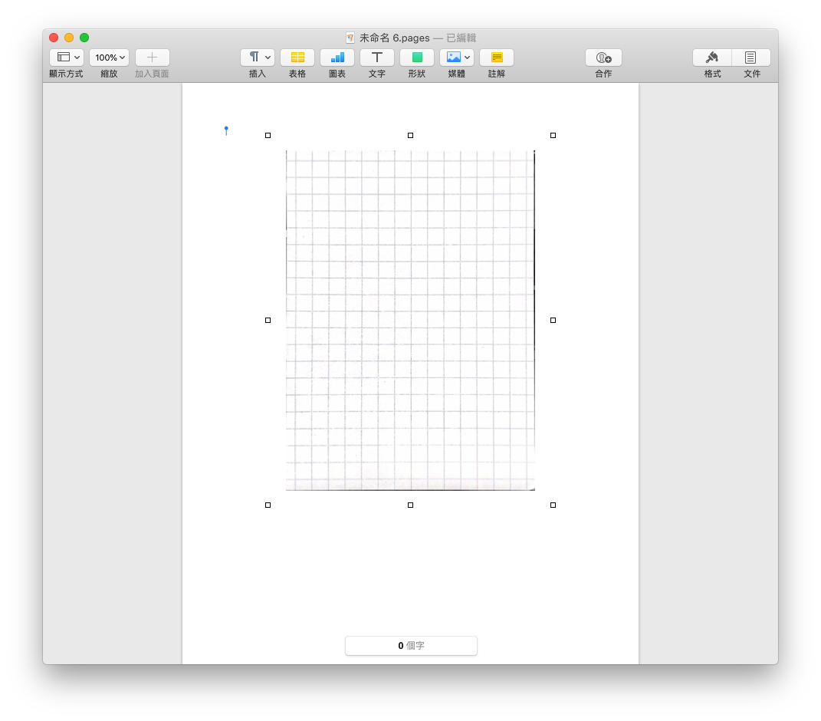Screen dimensions: 821x721
Task: Click the blue anchor pin marker
Action: tap(226, 130)
